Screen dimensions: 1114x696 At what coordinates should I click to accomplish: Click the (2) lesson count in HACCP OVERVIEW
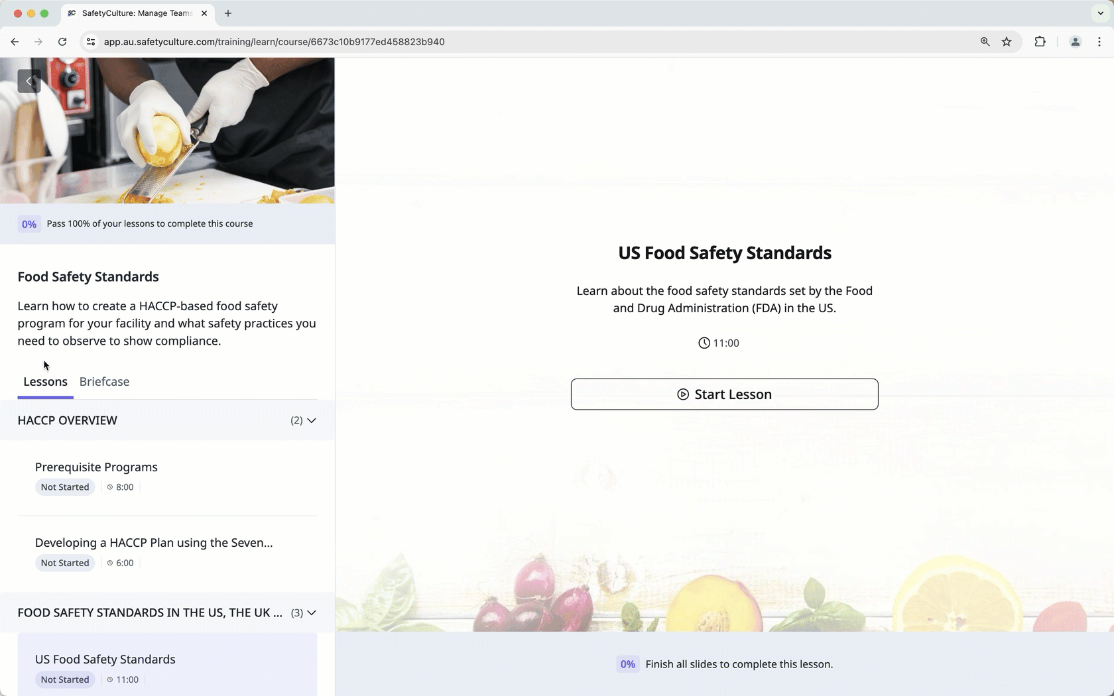coord(296,420)
